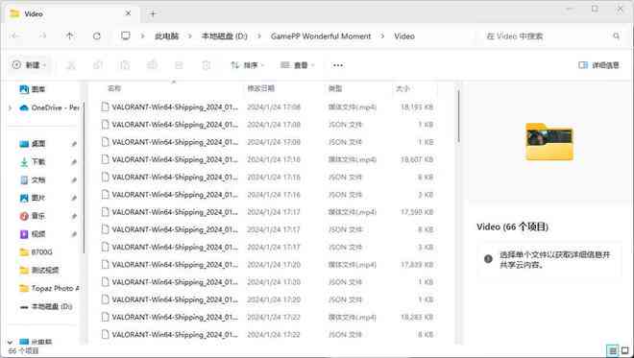Screen dimensions: 634x358
Task: Select the Video tab
Action: click(x=71, y=13)
